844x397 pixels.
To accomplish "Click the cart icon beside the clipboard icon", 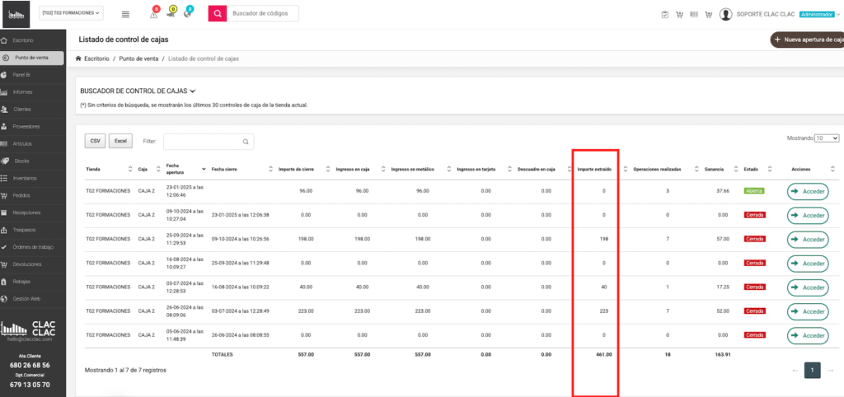I will coord(679,15).
